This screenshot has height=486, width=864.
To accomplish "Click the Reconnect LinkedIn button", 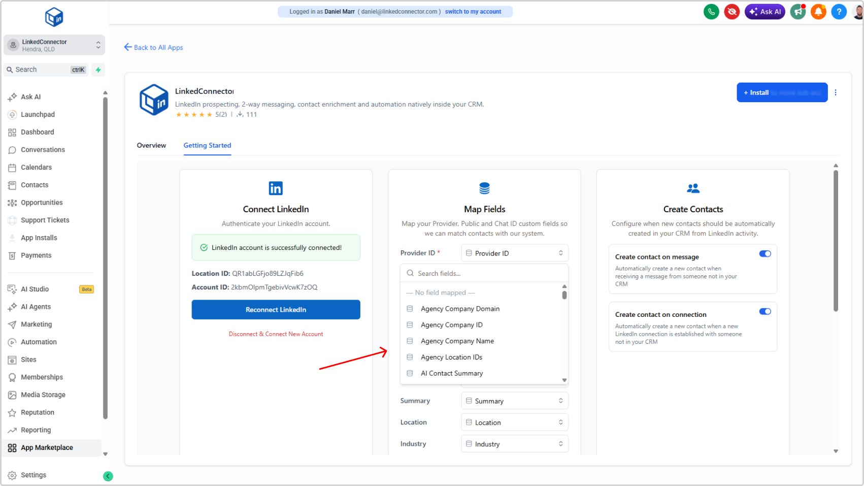I will 276,310.
